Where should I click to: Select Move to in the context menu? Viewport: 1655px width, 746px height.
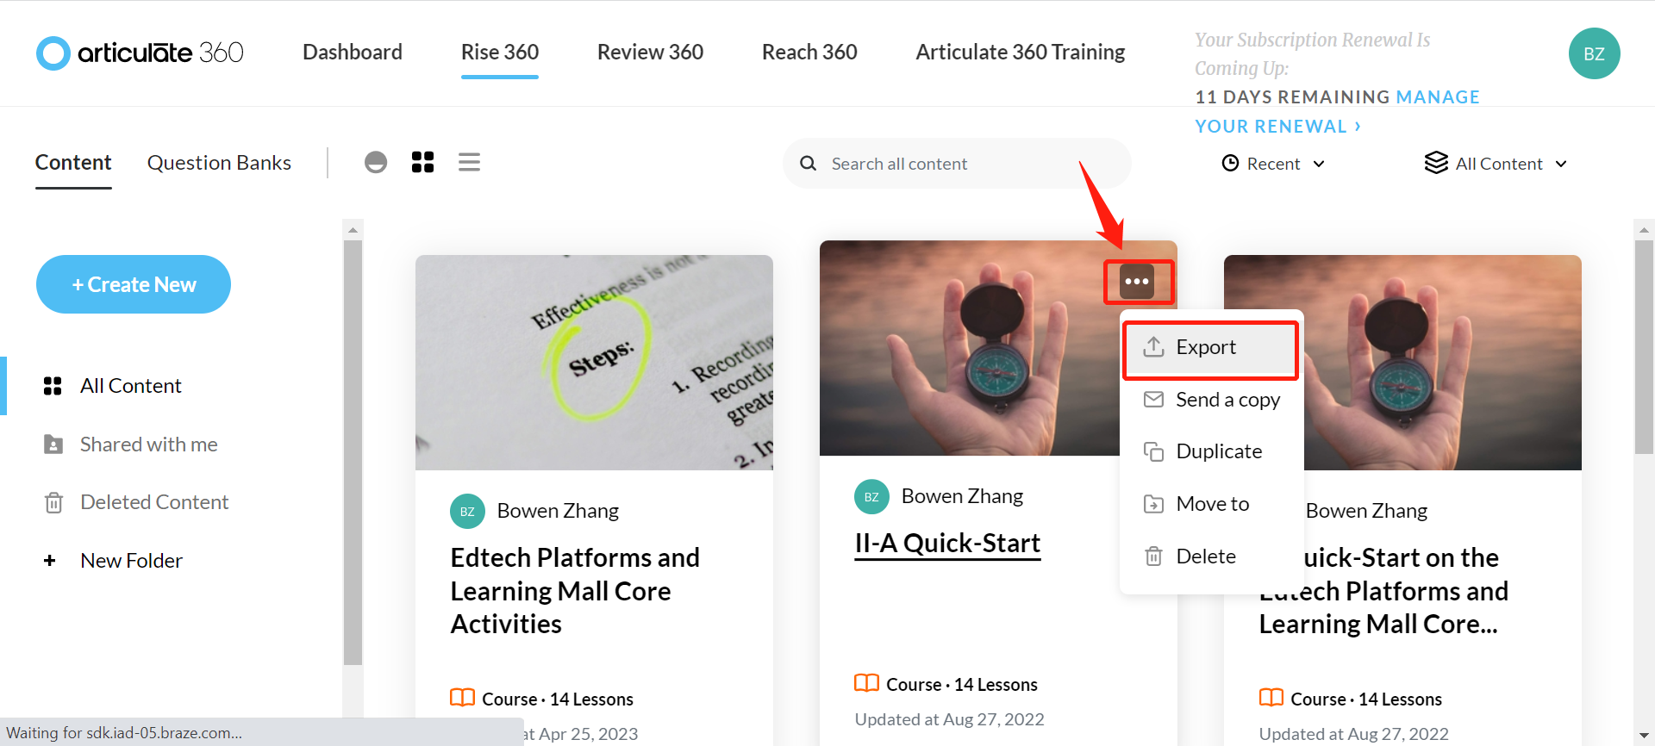(1211, 504)
